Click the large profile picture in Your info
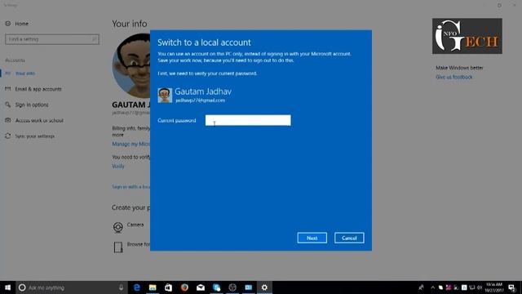The width and height of the screenshot is (522, 294). tap(131, 66)
